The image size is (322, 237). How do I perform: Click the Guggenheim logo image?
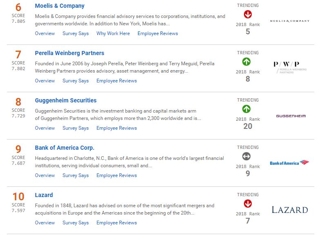291,116
